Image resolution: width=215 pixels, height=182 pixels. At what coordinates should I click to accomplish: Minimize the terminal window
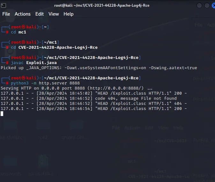pos(199,5)
